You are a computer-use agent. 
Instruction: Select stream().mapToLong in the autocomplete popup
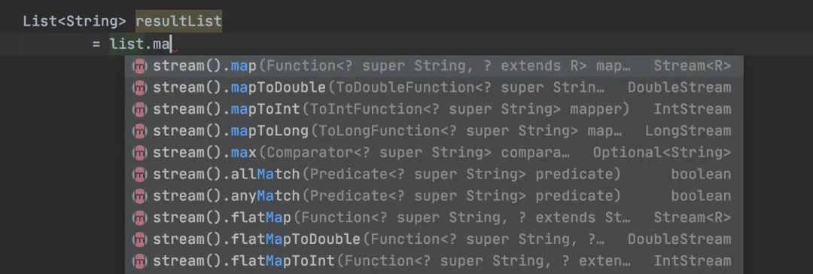pyautogui.click(x=434, y=131)
